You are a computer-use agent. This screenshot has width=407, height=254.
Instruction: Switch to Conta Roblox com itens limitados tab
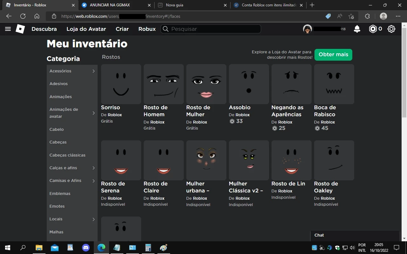[x=268, y=5]
